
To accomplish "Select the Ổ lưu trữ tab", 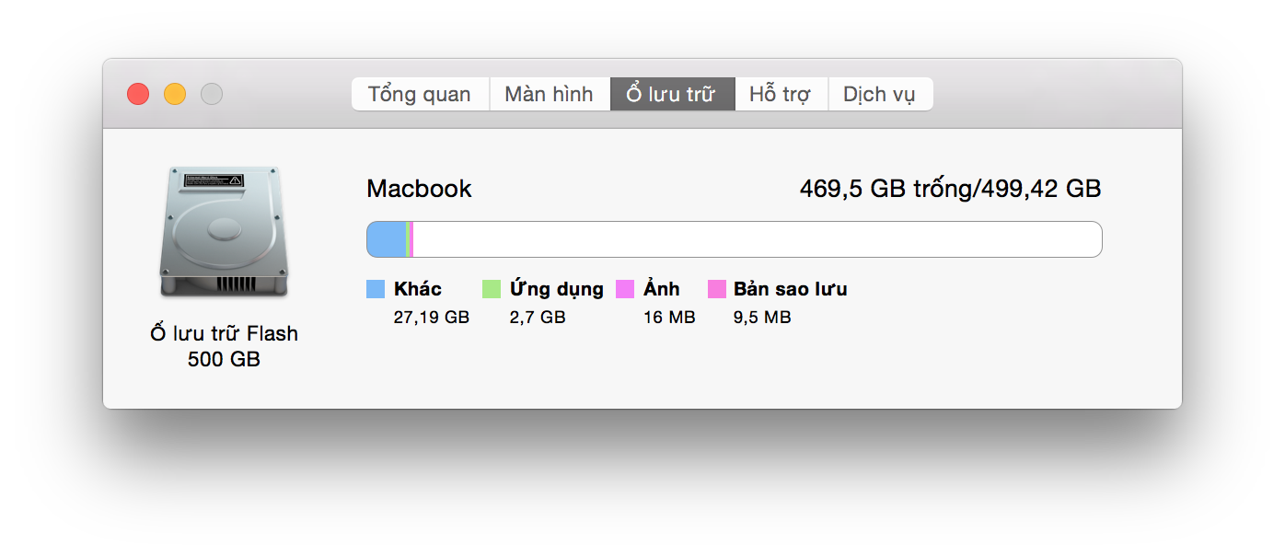I will (x=672, y=94).
